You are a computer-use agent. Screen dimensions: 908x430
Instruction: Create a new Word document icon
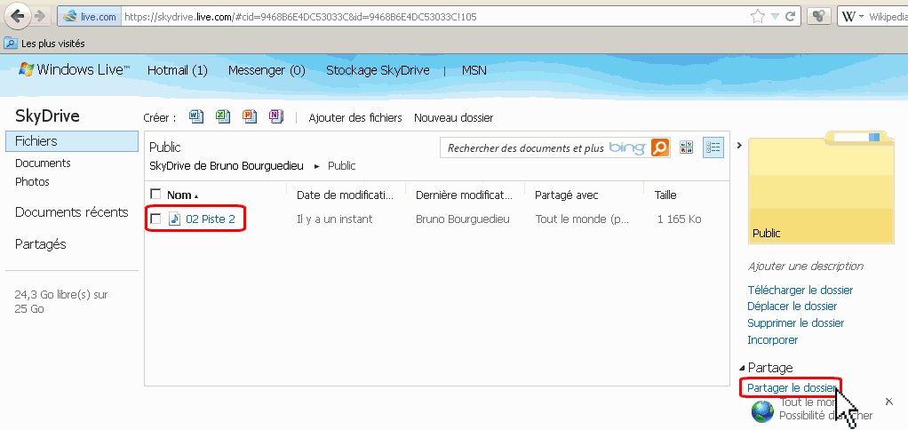click(x=196, y=117)
